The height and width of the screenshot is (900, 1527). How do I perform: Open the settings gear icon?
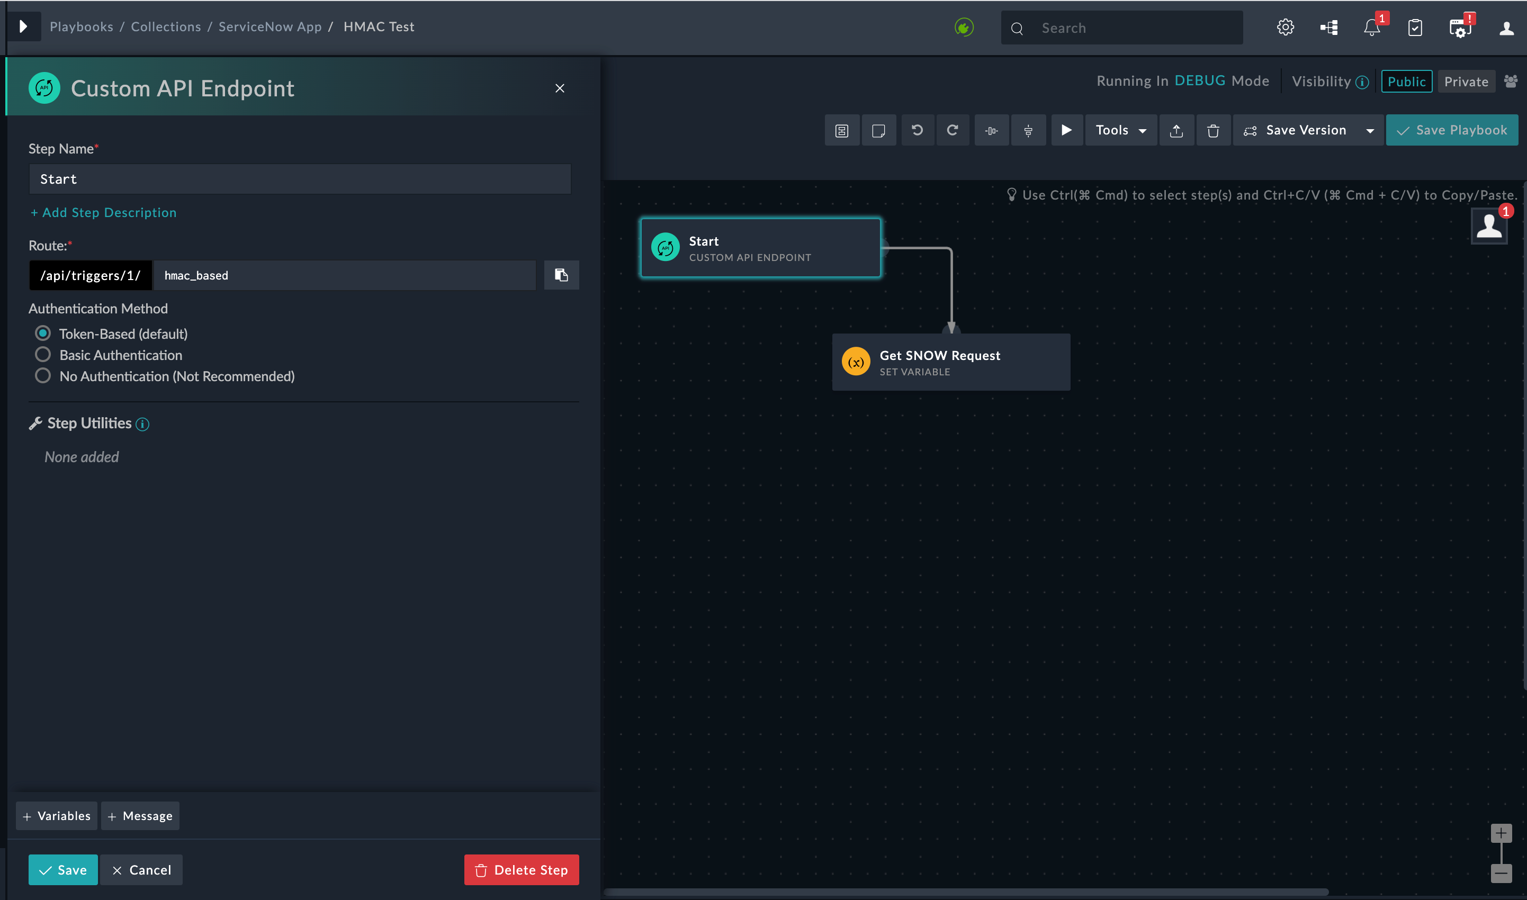[x=1285, y=28]
